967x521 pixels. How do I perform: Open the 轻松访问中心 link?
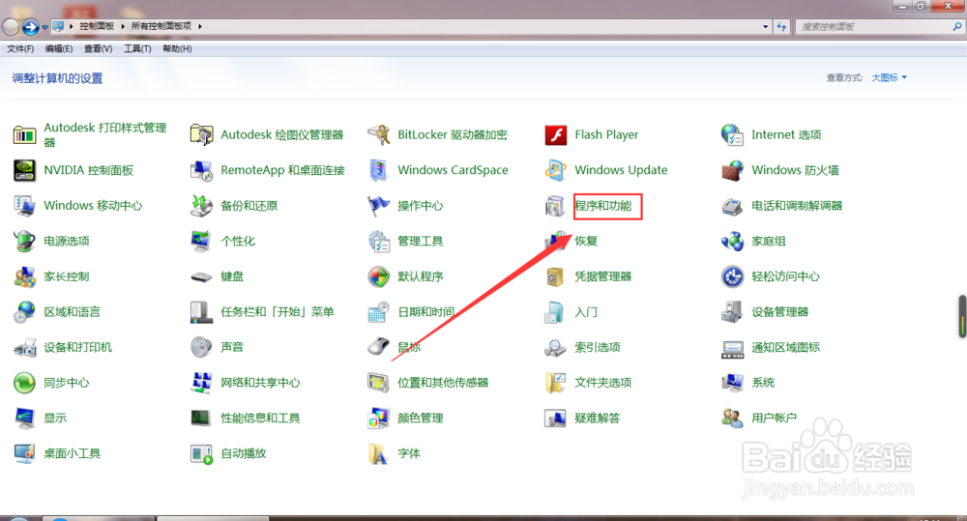(x=785, y=276)
